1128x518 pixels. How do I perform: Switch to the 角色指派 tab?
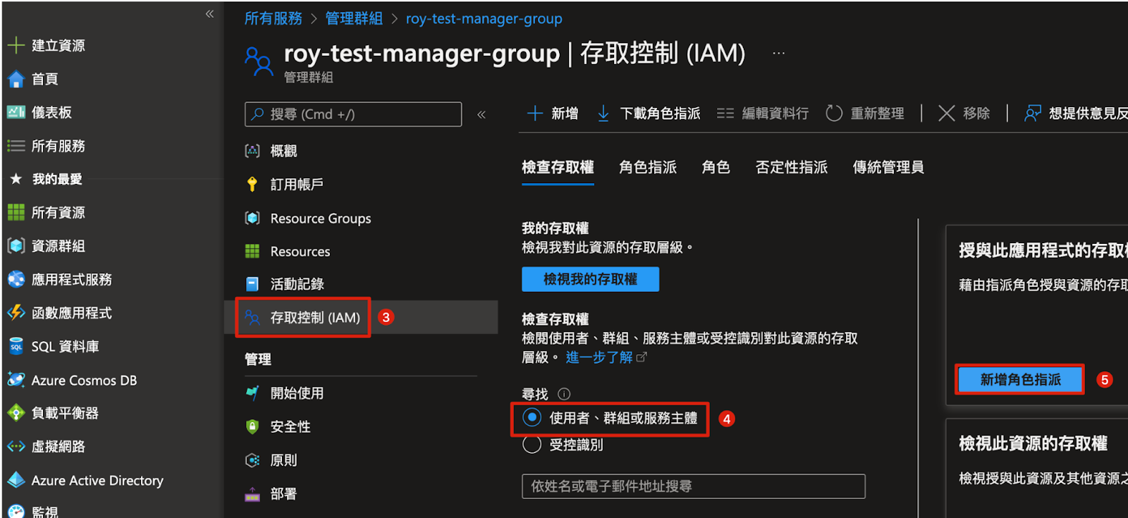647,167
